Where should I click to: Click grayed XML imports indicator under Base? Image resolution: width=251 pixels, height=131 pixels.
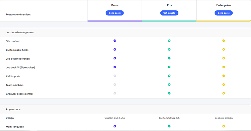(115, 76)
